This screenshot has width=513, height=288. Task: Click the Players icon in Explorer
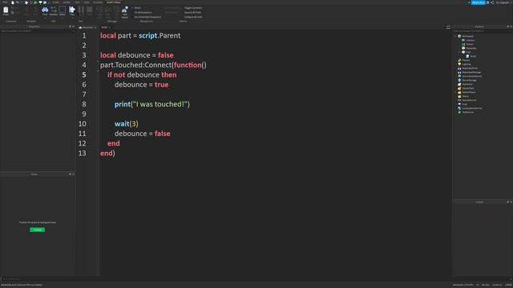[x=459, y=60]
